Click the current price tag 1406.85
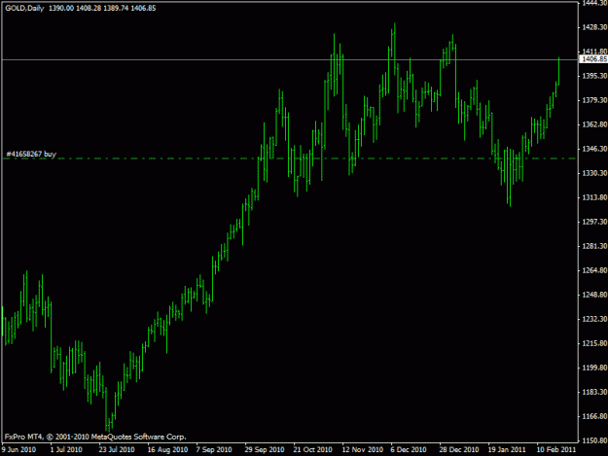 point(594,59)
